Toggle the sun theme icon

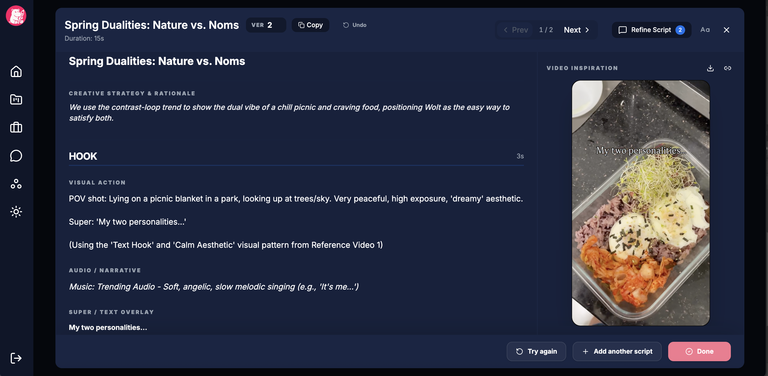coord(16,212)
